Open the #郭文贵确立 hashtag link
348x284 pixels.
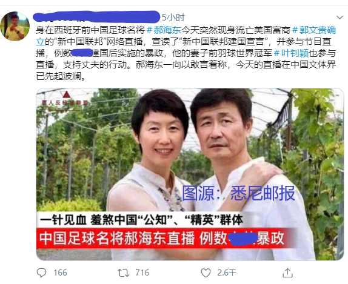(186, 36)
